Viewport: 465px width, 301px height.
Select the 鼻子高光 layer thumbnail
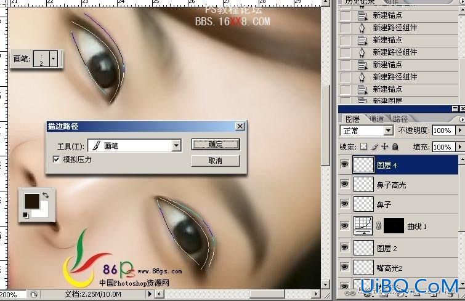(363, 184)
